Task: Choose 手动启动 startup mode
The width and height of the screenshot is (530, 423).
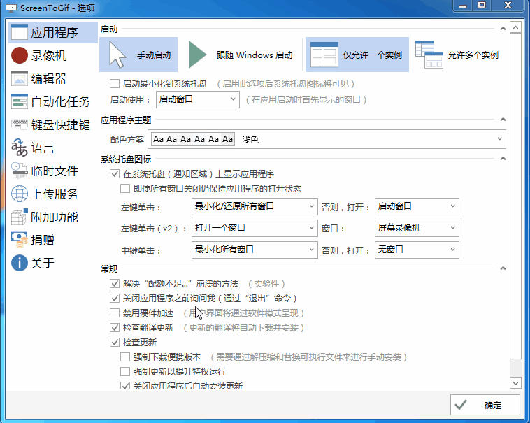Action: coord(138,55)
